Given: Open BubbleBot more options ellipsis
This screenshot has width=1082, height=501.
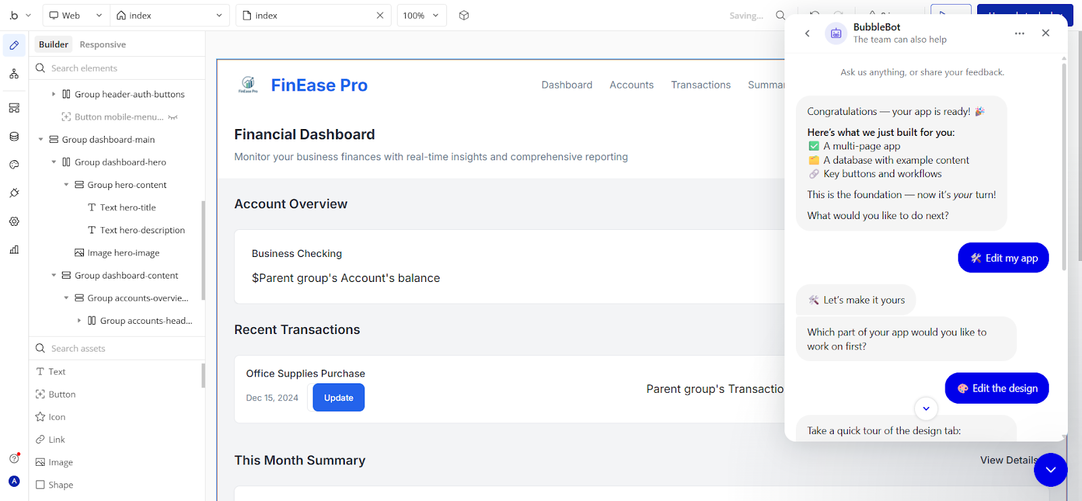Looking at the screenshot, I should (1019, 33).
